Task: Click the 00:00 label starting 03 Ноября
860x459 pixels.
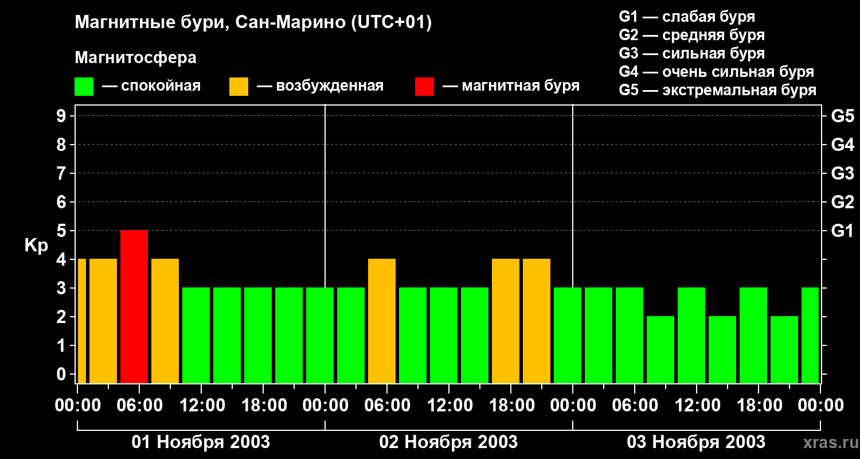Action: click(573, 405)
